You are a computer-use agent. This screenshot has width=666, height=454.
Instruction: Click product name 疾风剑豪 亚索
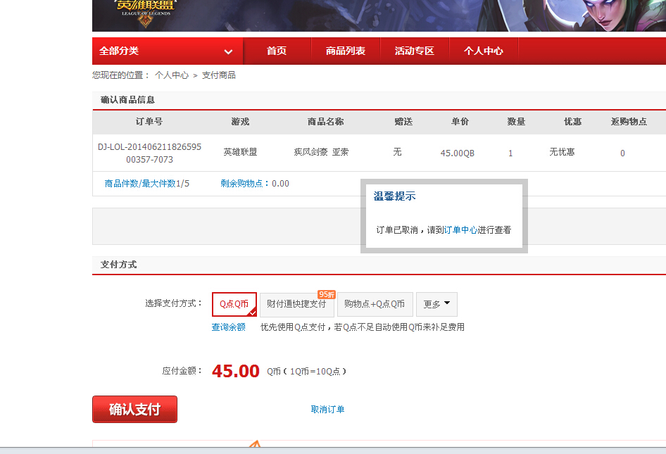click(321, 152)
